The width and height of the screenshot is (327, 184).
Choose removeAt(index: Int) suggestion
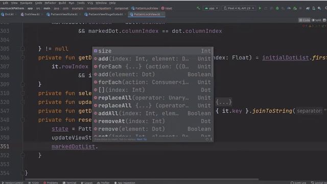[152, 121]
